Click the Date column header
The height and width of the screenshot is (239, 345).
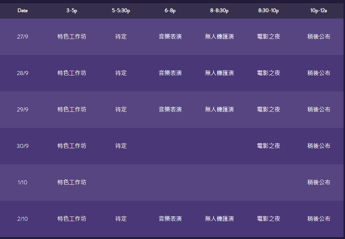[22, 11]
